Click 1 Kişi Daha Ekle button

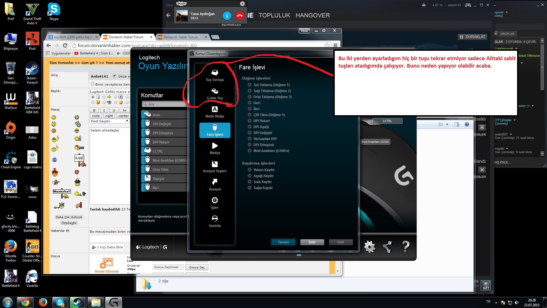click(x=107, y=247)
